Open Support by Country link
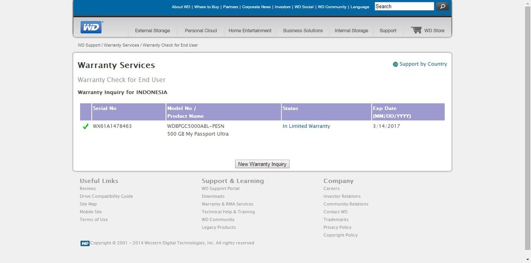 (423, 64)
